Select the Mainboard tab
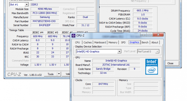 click(x=100, y=42)
